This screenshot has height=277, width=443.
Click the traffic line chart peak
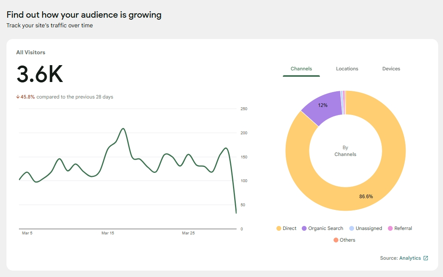123,129
